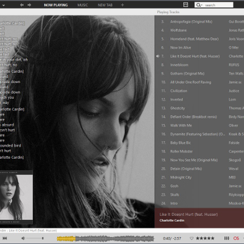
Task: Select track Defiant Order (Breakbot remix)
Action: [193, 117]
